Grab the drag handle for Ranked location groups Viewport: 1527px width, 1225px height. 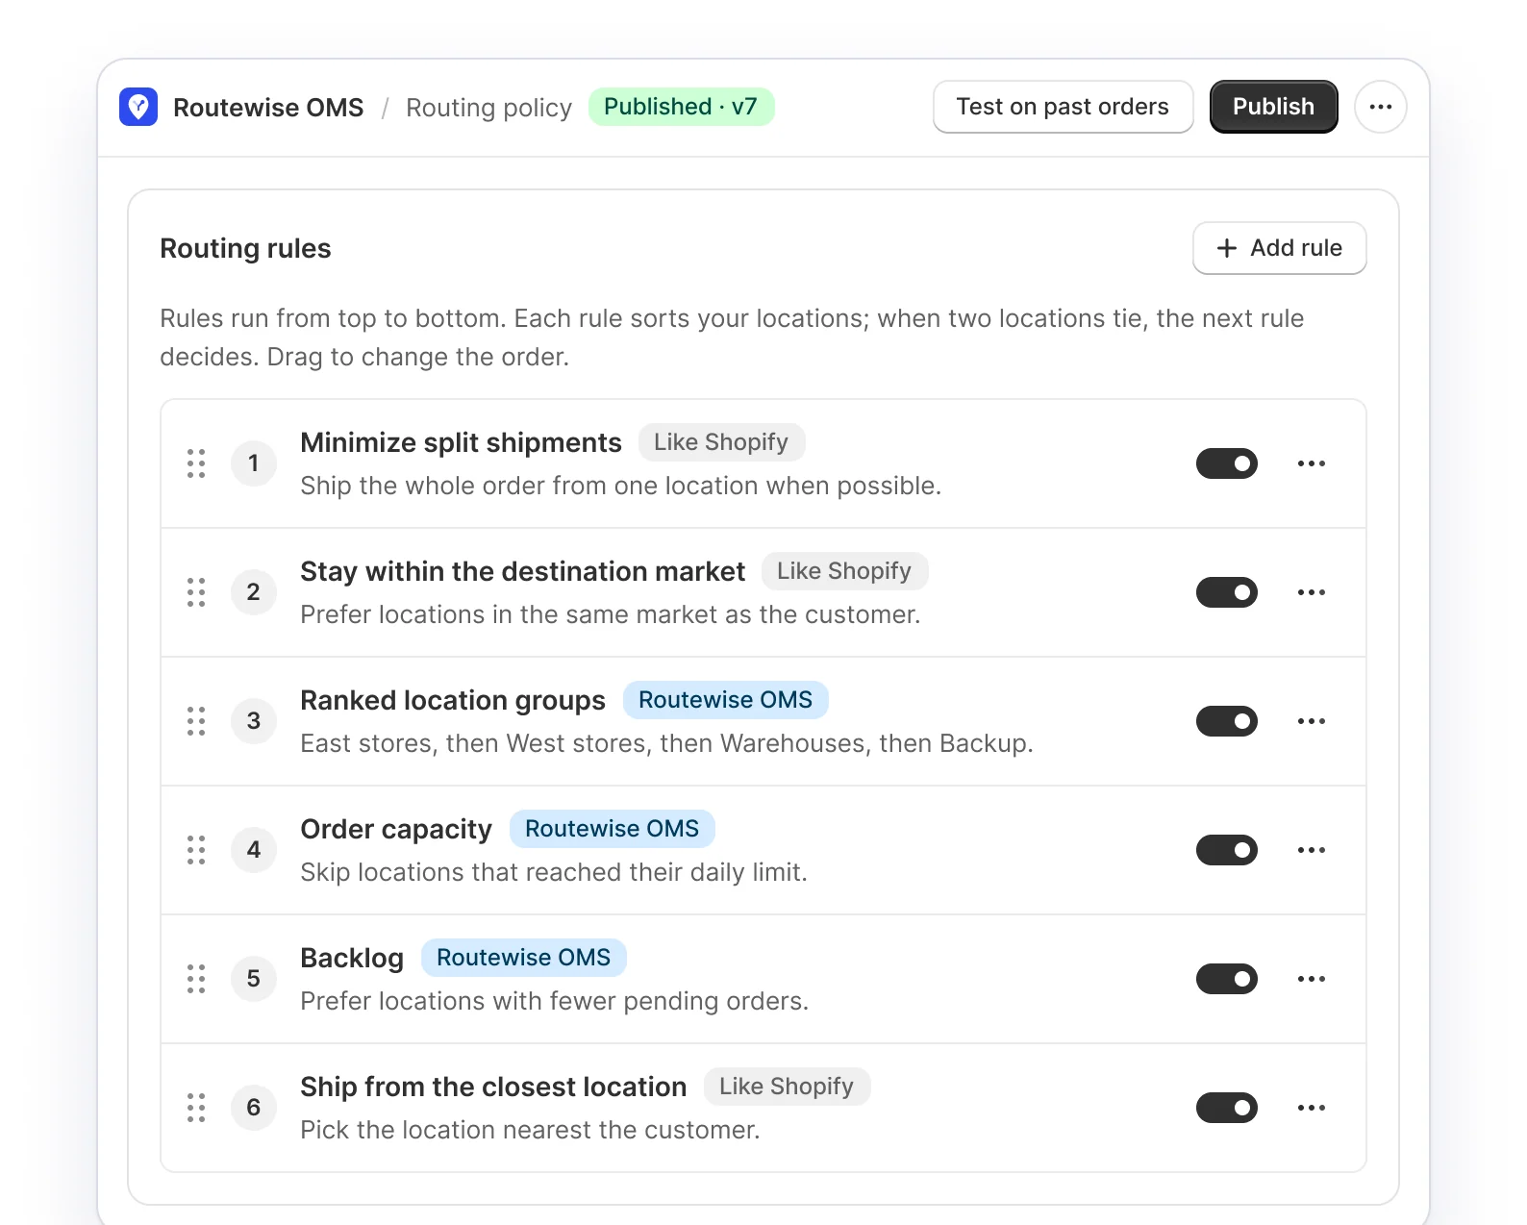point(196,721)
